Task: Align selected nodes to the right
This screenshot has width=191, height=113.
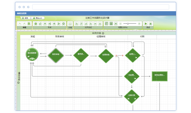Action: pos(86,24)
